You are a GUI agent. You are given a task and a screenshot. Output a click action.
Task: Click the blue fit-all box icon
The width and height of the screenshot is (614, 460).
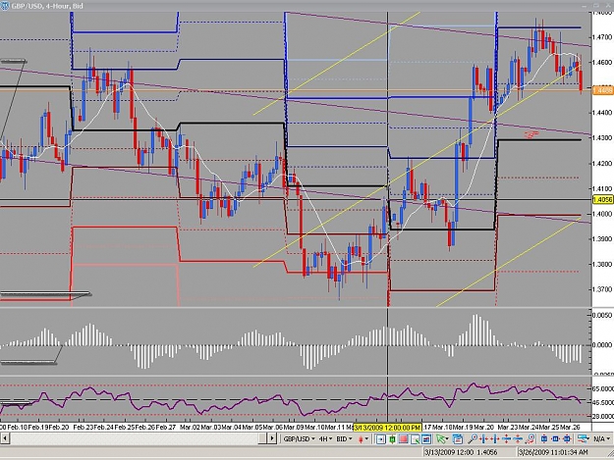(x=567, y=438)
